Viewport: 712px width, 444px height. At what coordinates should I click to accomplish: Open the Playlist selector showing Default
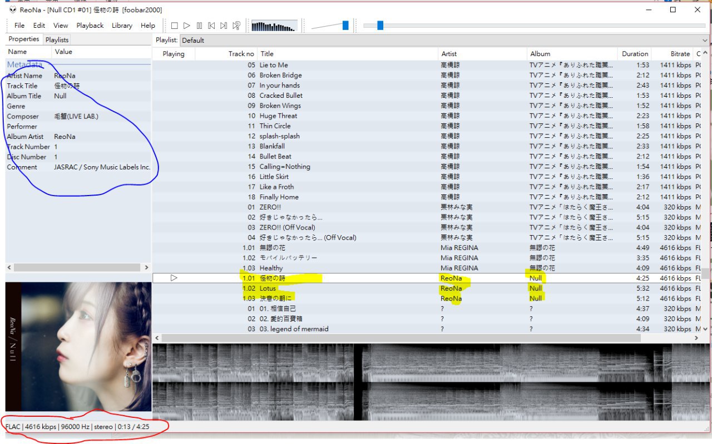pyautogui.click(x=444, y=40)
